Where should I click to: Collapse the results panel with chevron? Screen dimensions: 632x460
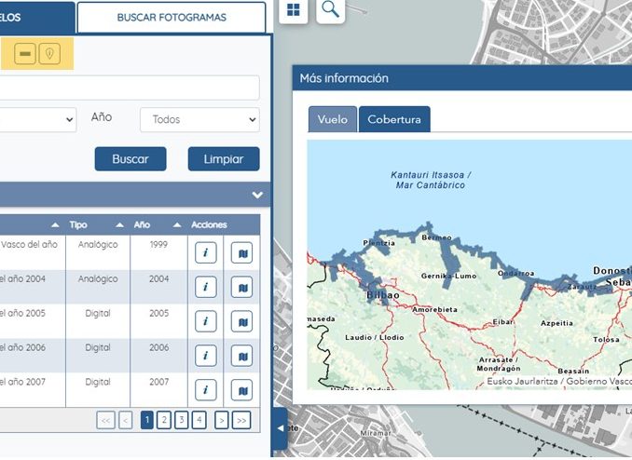pos(257,196)
